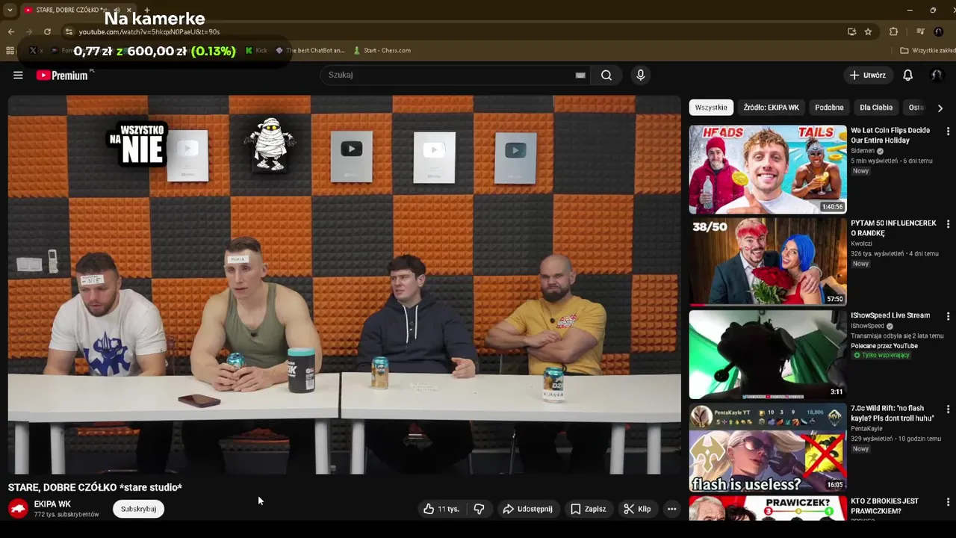Screen dimensions: 956x538
Task: Click the install app icon in address bar
Action: 851,31
